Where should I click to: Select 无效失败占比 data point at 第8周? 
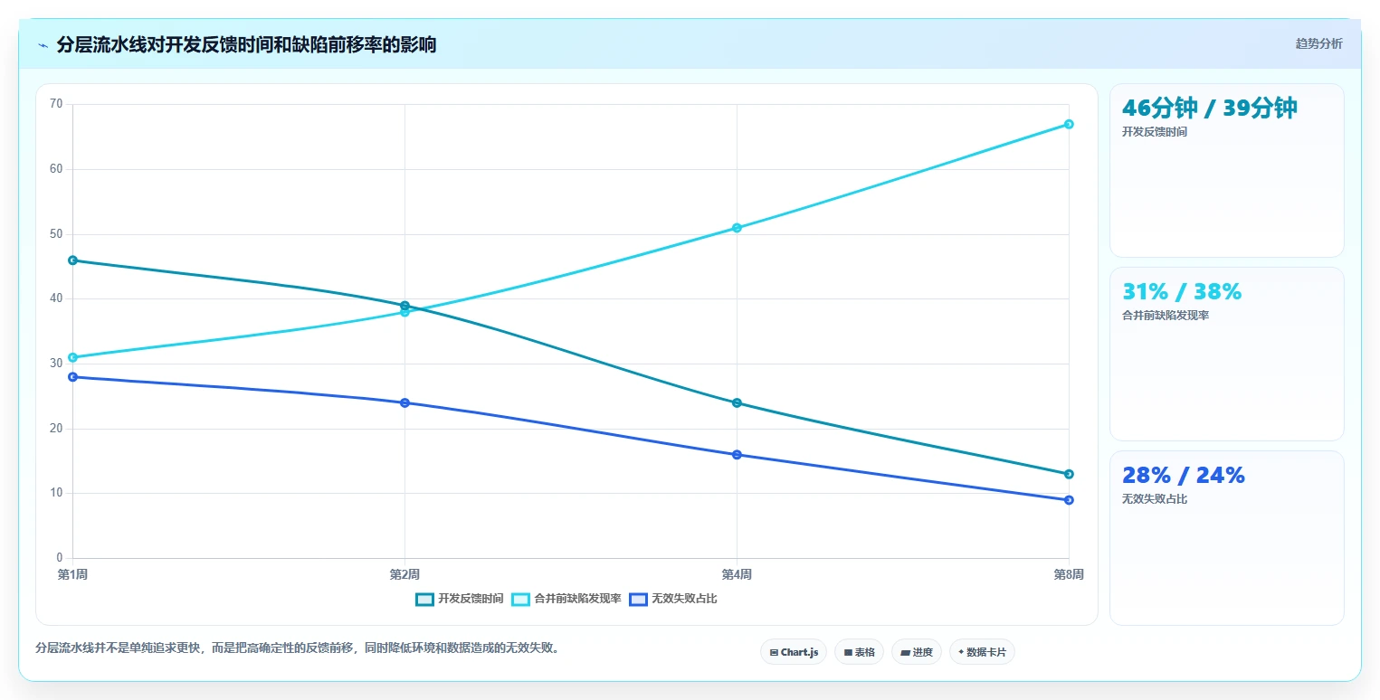click(1069, 500)
